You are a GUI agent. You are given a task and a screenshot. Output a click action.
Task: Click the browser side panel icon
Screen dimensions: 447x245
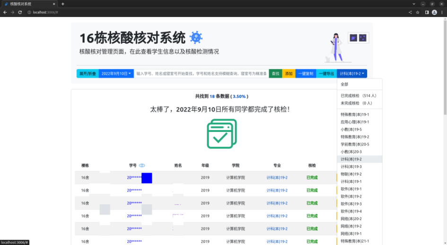click(x=427, y=12)
